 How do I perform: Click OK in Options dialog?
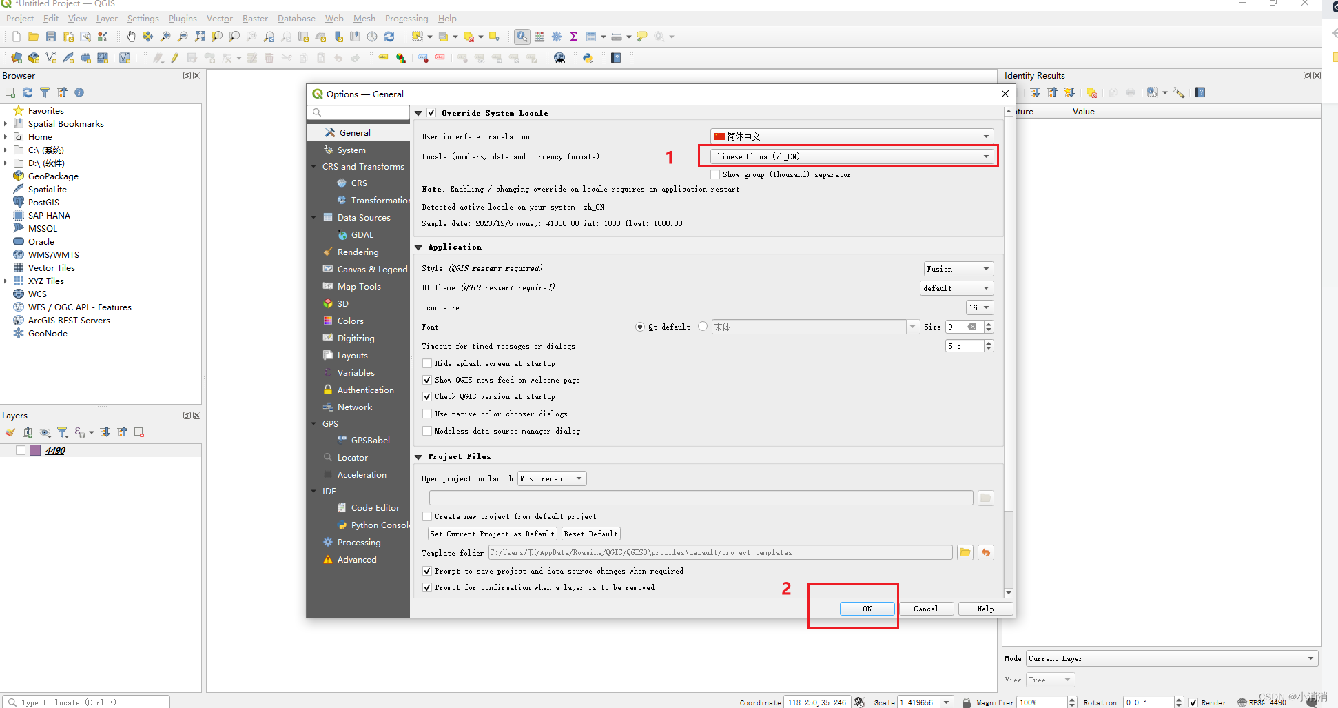(x=867, y=609)
